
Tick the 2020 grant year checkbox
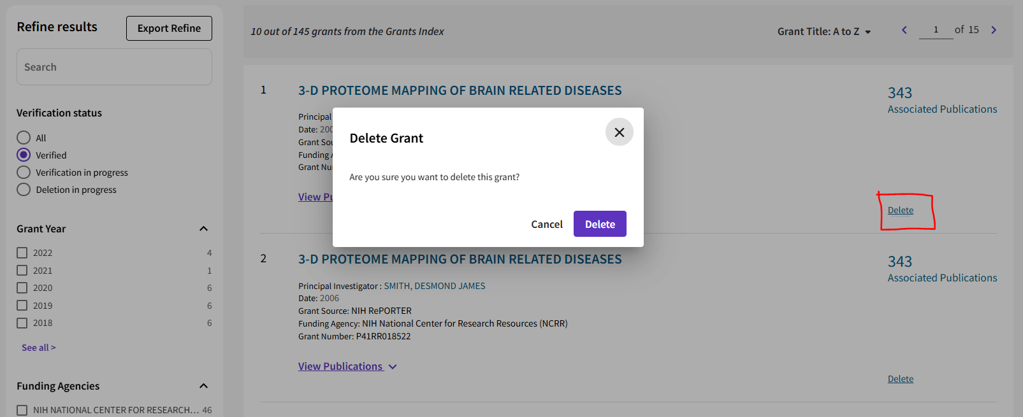(22, 288)
